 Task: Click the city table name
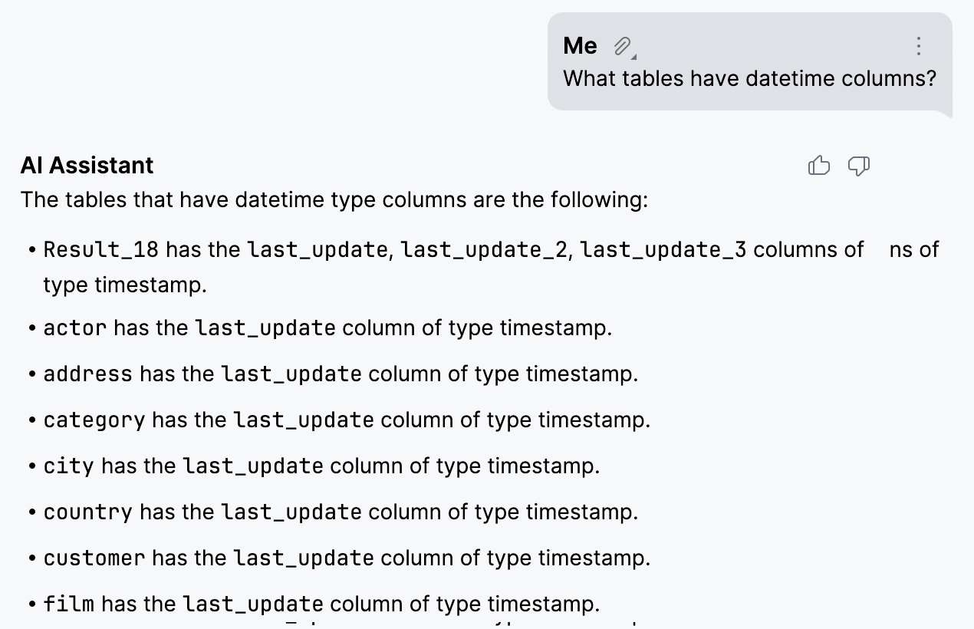tap(68, 466)
